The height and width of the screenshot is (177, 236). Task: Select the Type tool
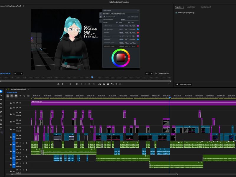1,128
